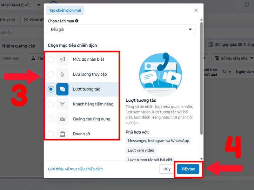The height and width of the screenshot is (190, 254).
Task: Click the refresh icon in background window
Action: point(247,4)
